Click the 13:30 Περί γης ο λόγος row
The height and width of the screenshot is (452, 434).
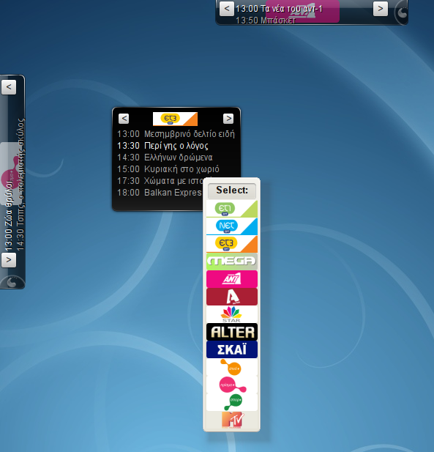click(x=162, y=146)
